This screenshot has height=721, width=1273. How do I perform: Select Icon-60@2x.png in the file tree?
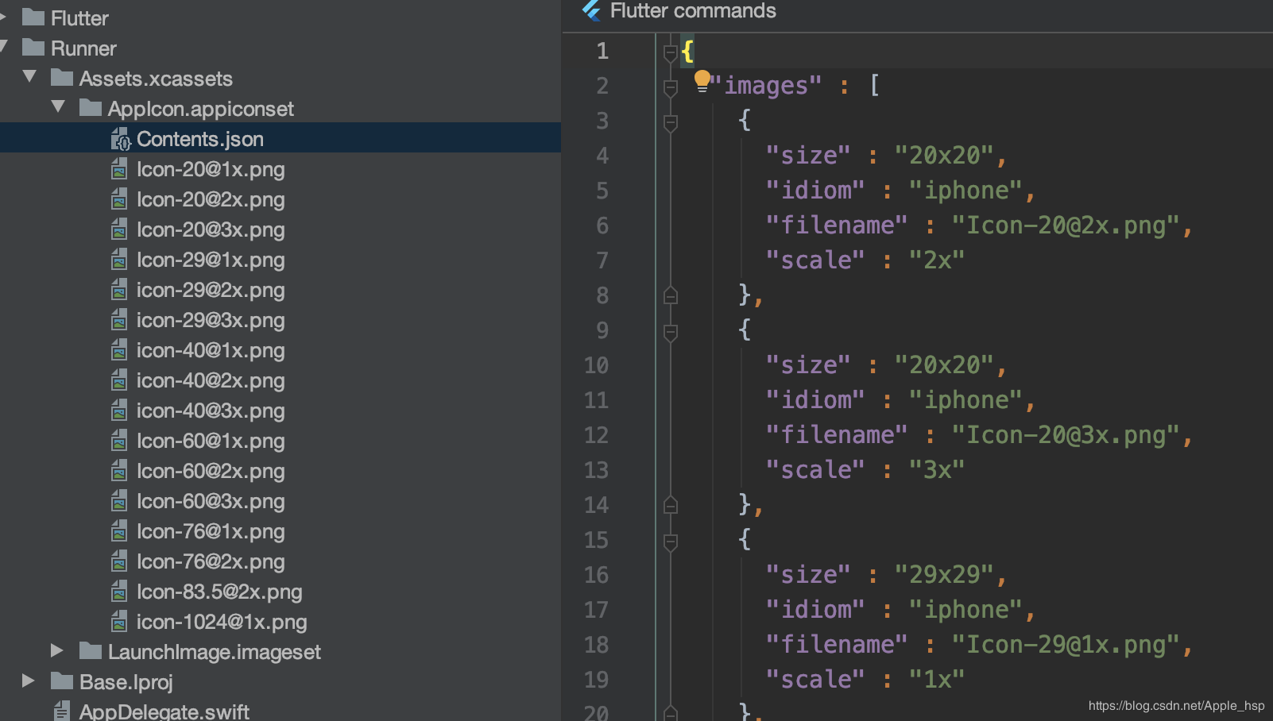tap(211, 471)
